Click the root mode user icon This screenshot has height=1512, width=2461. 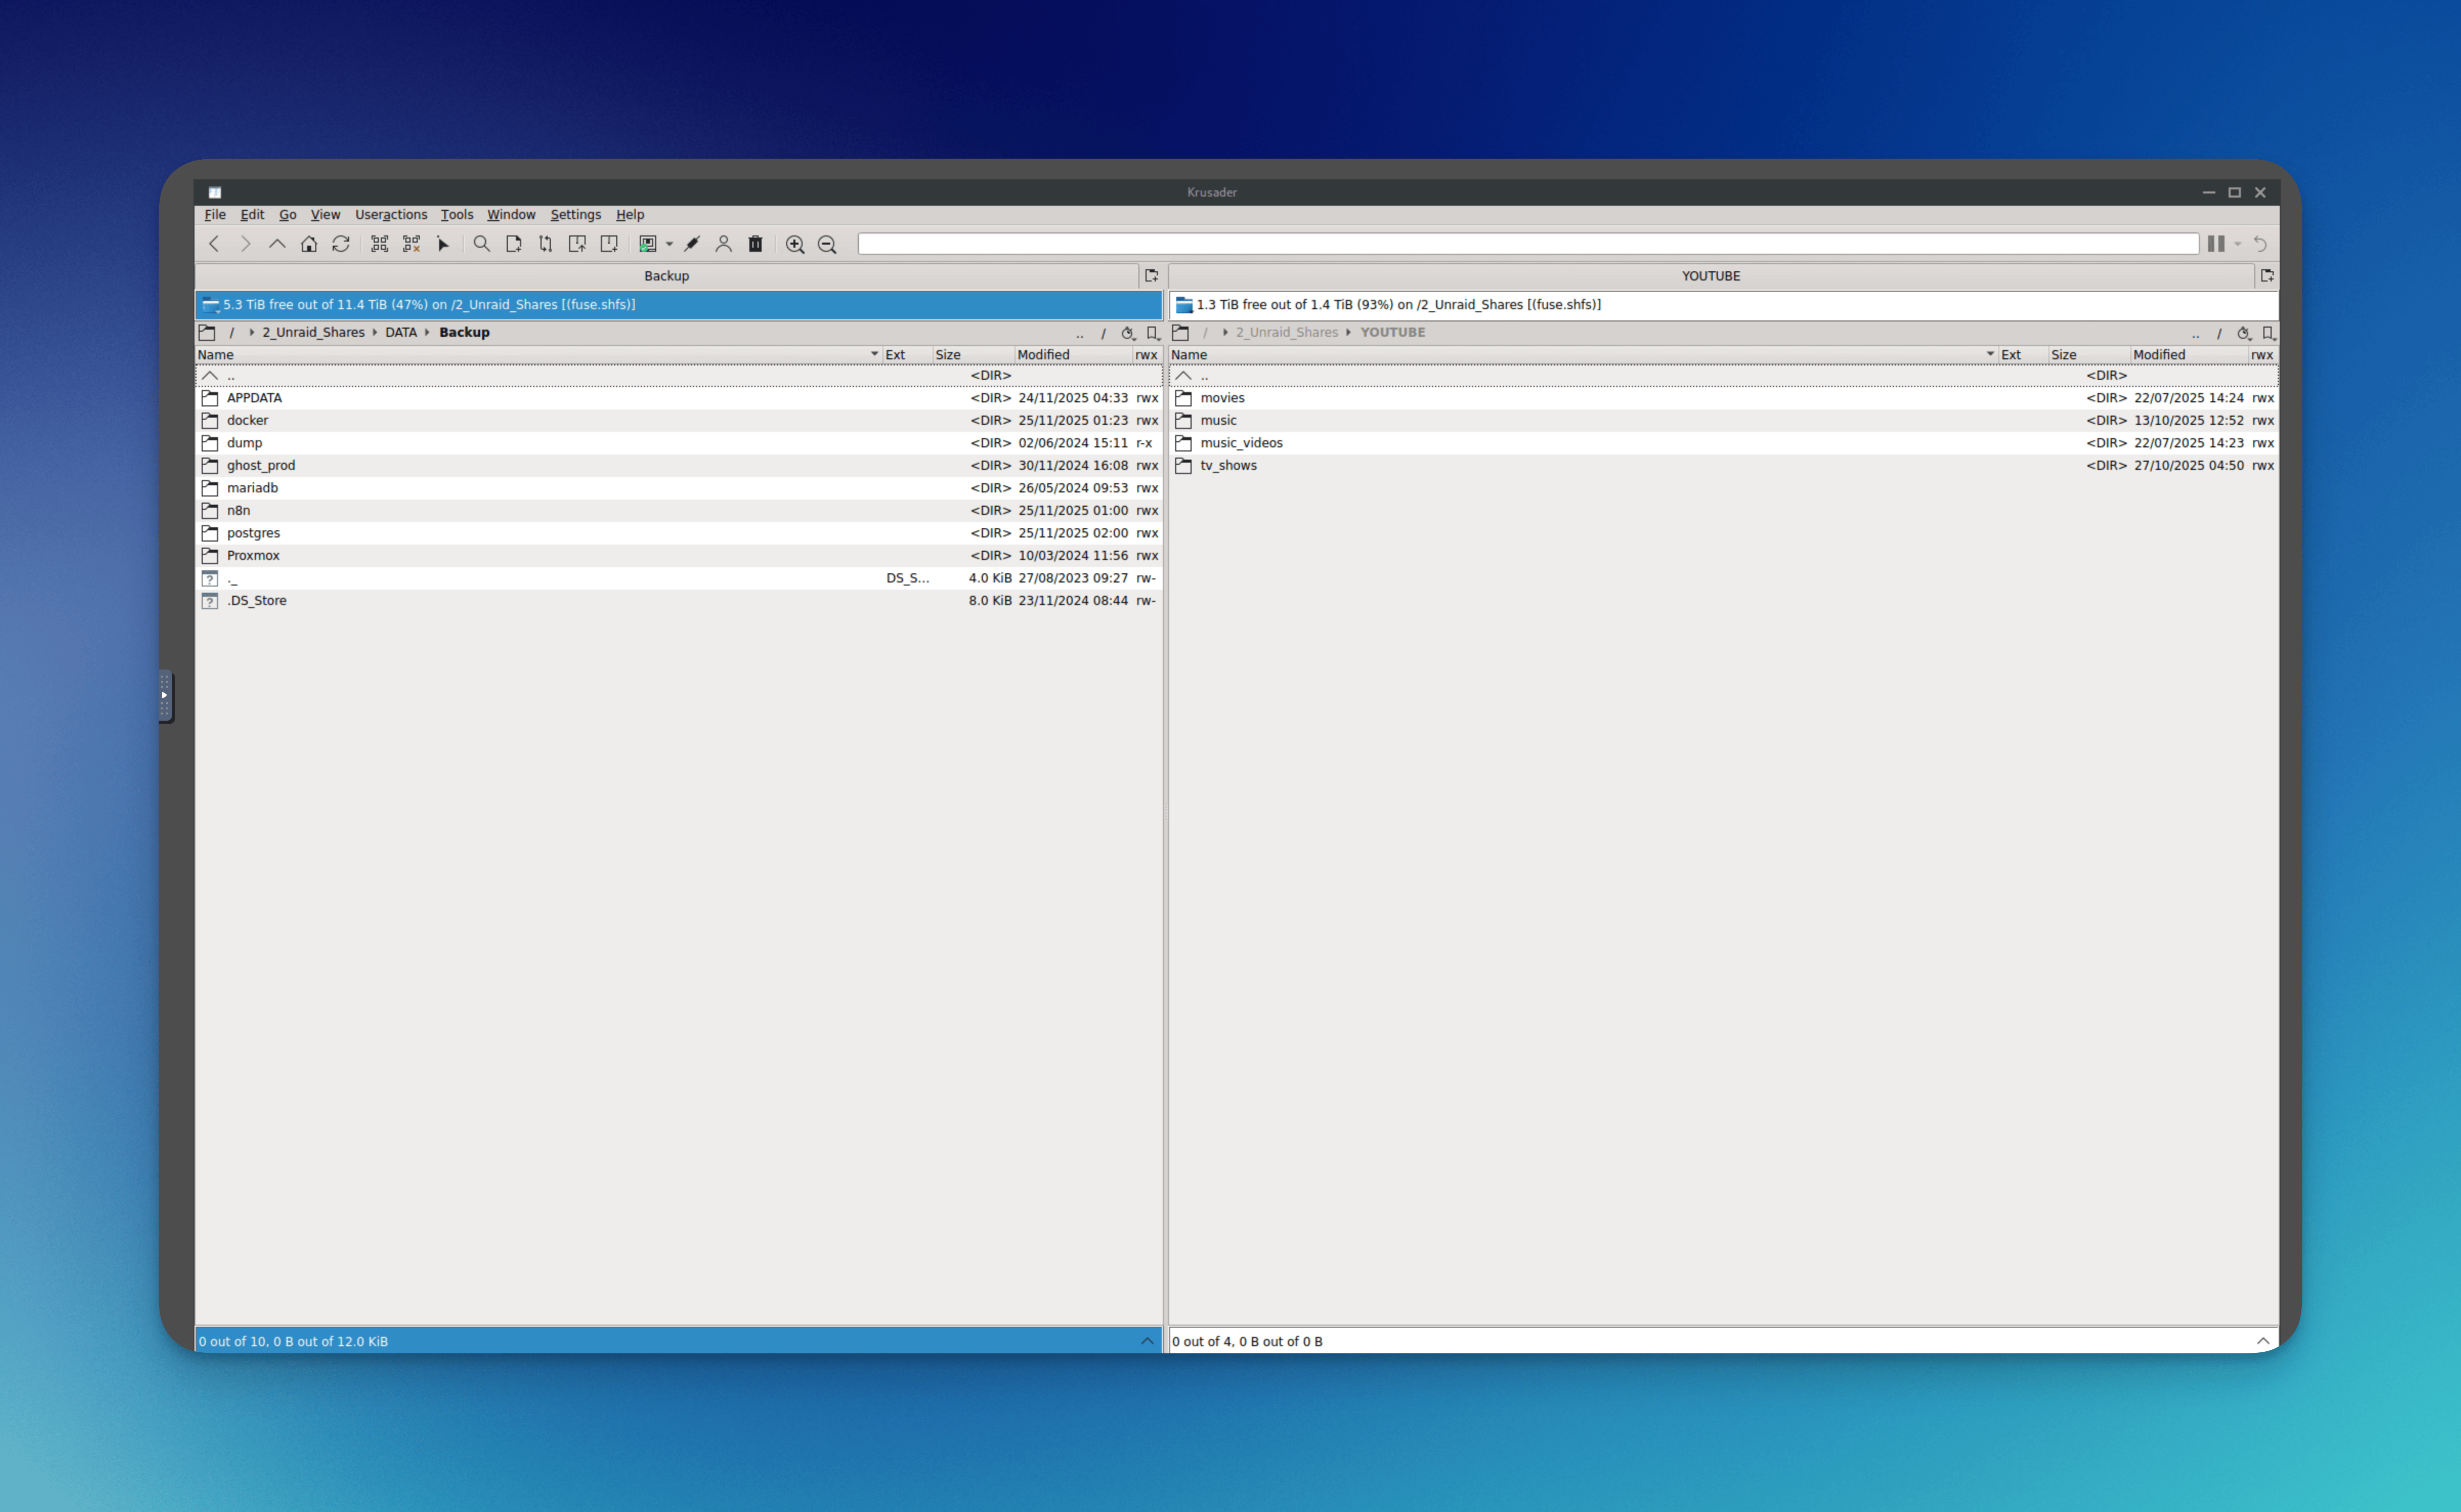coord(724,244)
